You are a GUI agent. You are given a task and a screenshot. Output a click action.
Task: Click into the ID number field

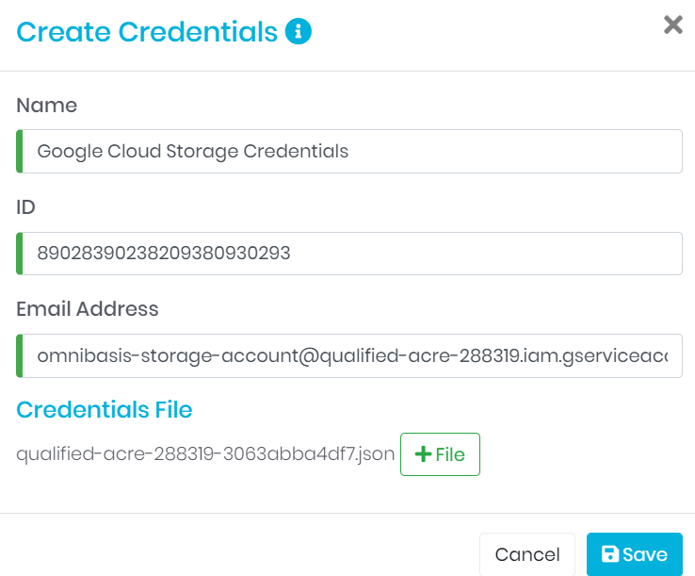350,253
